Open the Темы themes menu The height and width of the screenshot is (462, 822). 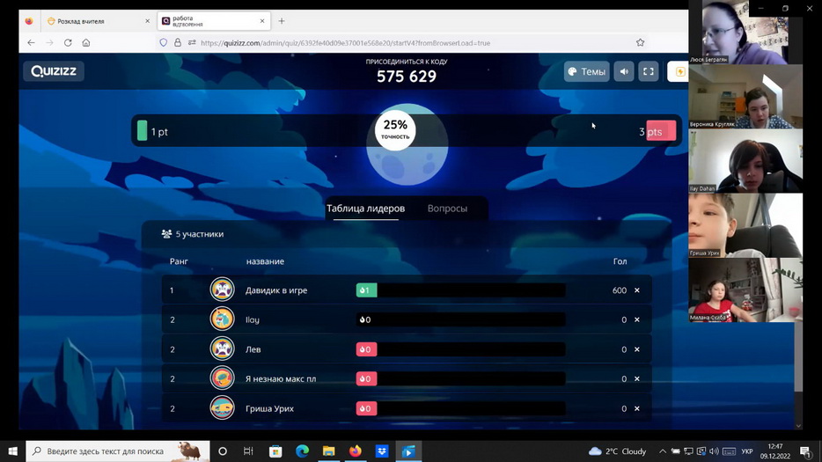click(586, 72)
